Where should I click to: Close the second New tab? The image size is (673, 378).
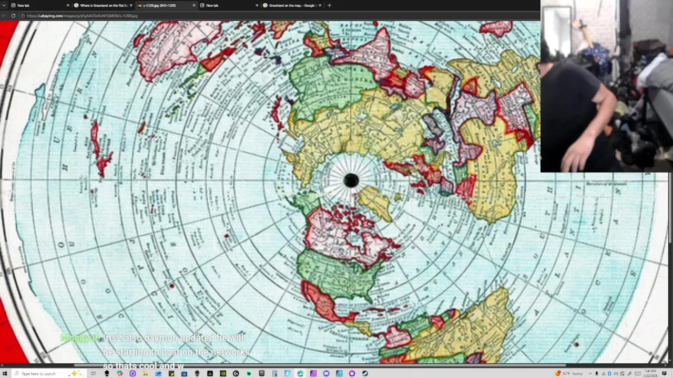click(x=257, y=5)
